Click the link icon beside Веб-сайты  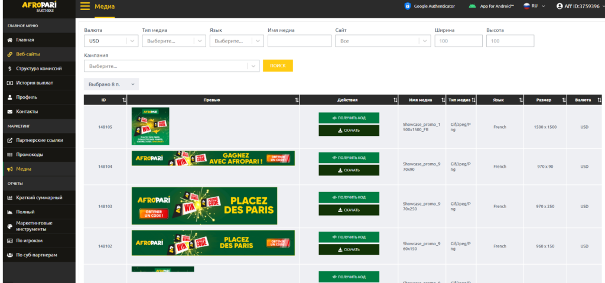tap(10, 54)
